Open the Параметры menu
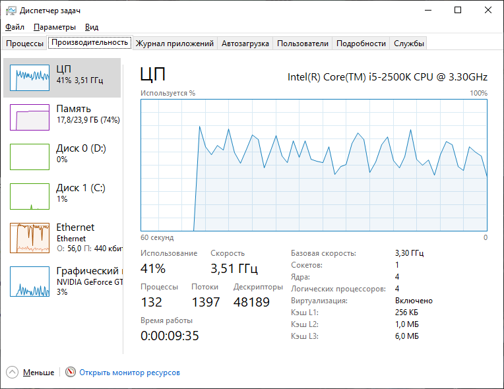Viewport: 504px width, 389px height. point(55,27)
